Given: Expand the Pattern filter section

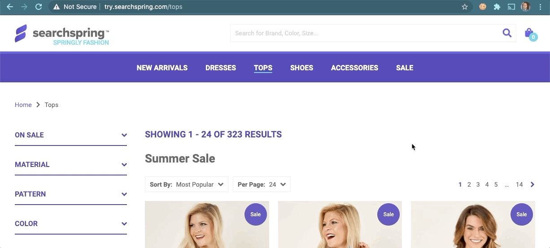Looking at the screenshot, I should click(x=71, y=194).
